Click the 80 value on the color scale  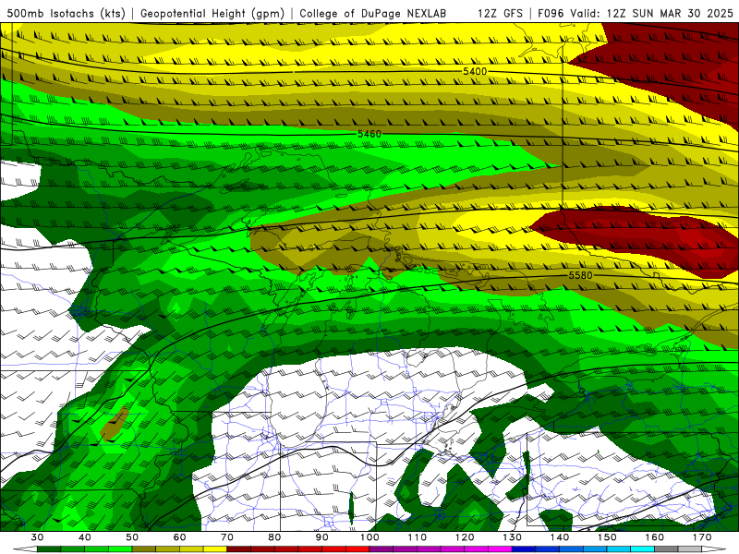pos(274,537)
